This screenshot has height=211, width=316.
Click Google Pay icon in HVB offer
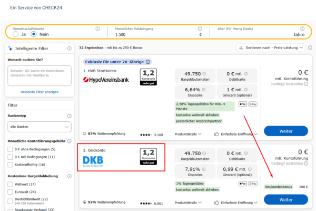[x=253, y=104]
